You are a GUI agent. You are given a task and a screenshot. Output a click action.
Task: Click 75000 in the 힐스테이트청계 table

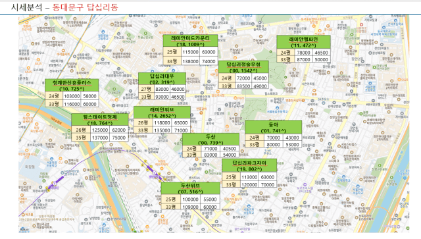(x=119, y=138)
